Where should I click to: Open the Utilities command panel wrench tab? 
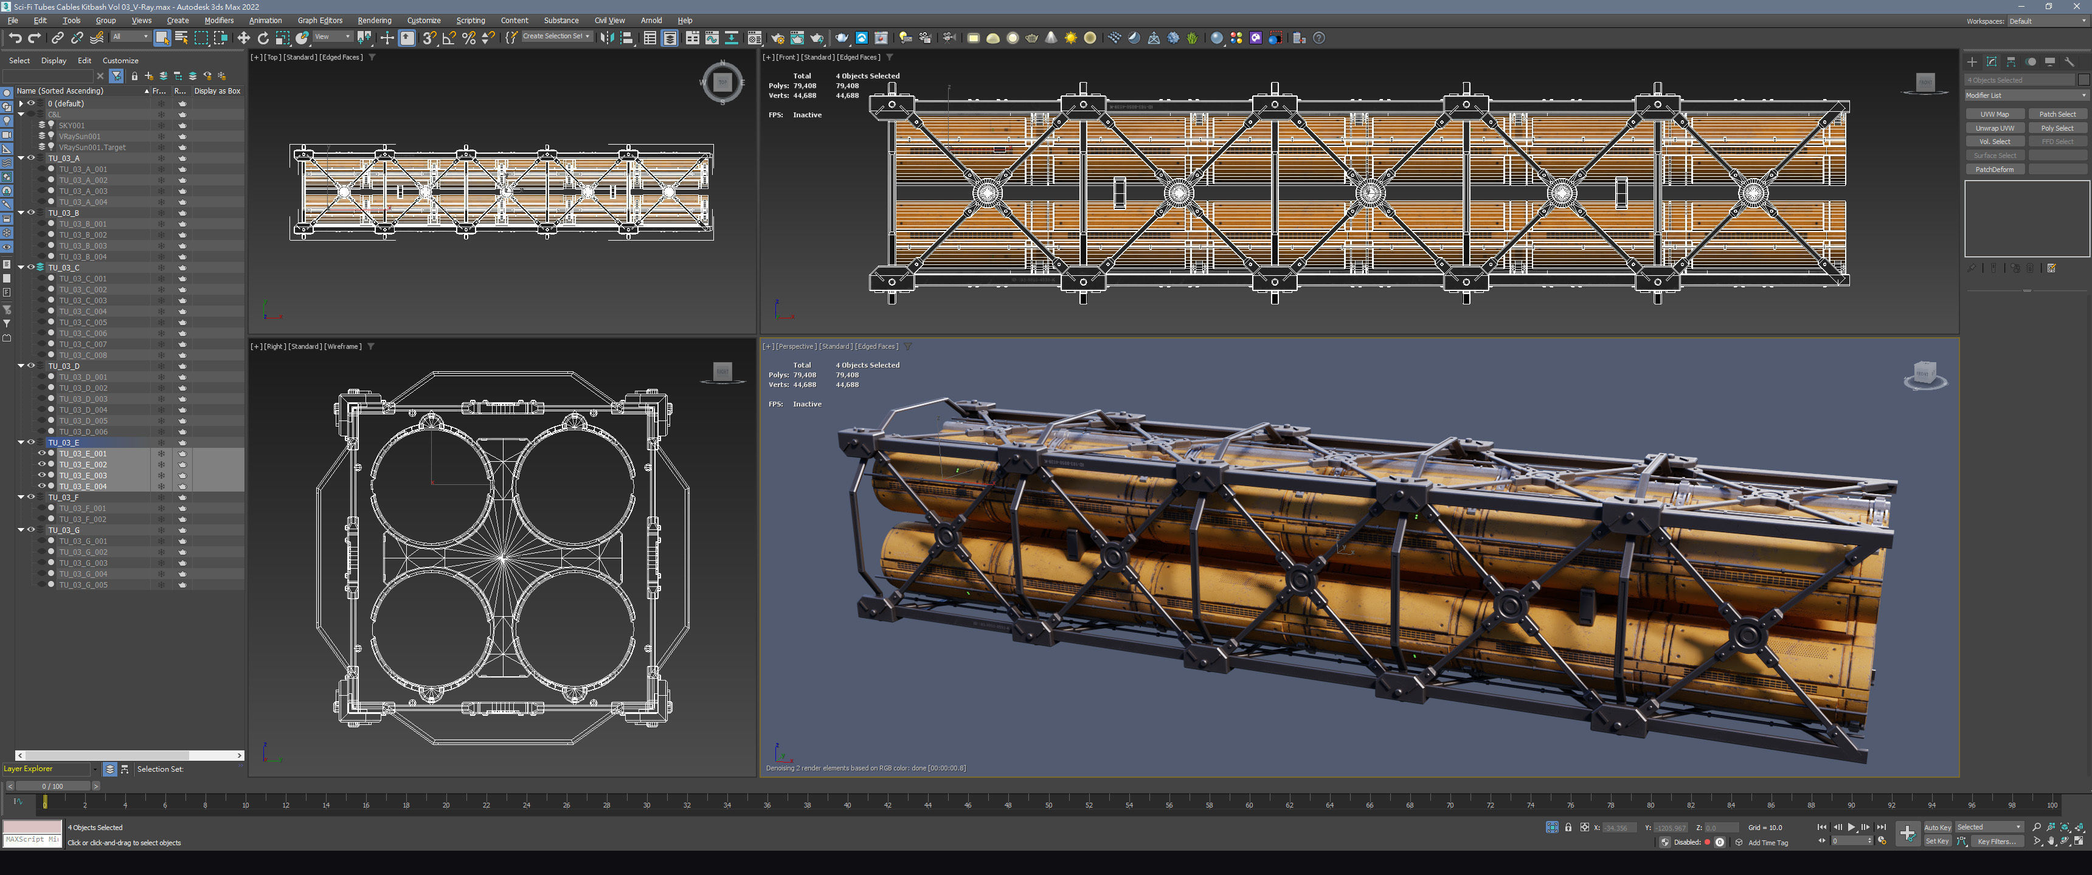(2069, 62)
